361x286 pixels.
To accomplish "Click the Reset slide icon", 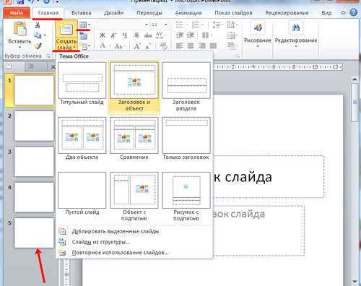I will (x=84, y=36).
